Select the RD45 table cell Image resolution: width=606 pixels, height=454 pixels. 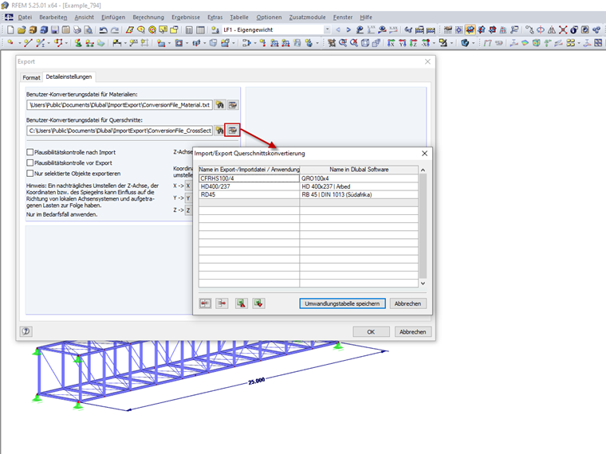pos(250,194)
